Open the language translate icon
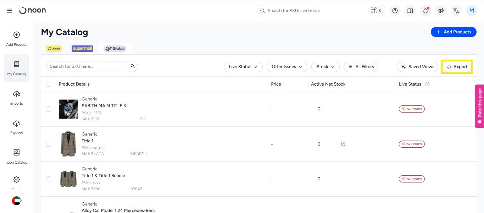The image size is (484, 213). (x=456, y=11)
